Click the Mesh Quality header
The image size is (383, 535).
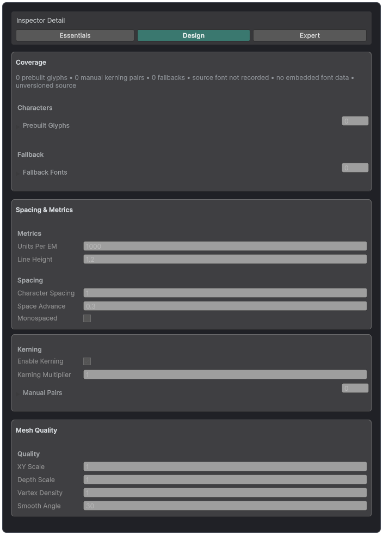pyautogui.click(x=36, y=431)
